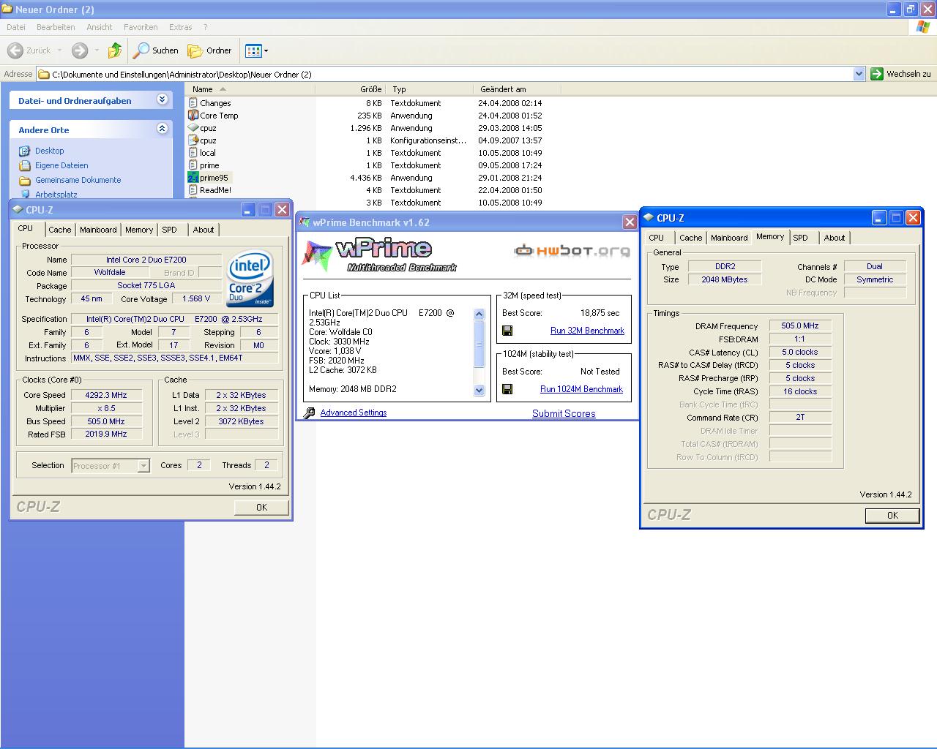This screenshot has height=749, width=937.
Task: Click Submit Scores link
Action: [564, 413]
